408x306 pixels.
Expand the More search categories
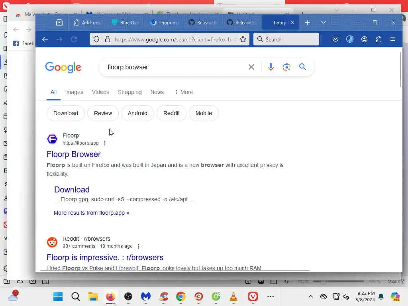pyautogui.click(x=184, y=92)
